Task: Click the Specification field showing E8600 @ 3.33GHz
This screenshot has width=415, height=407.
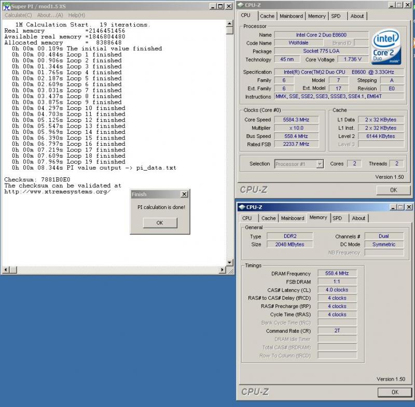Action: click(x=339, y=72)
